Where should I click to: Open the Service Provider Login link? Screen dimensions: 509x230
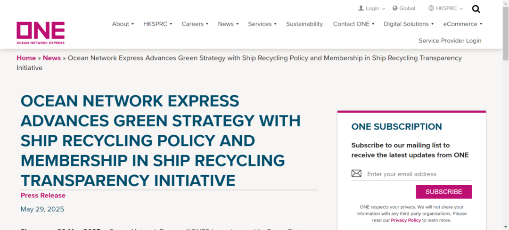[x=450, y=41]
